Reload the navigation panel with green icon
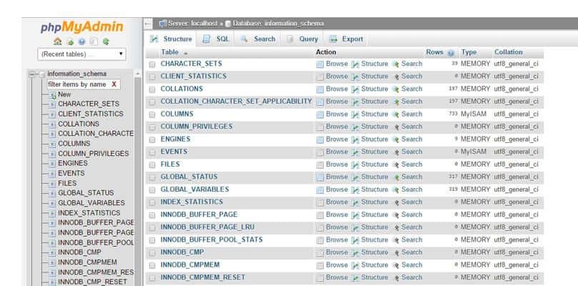Viewport: 578px width, 286px height. [106, 41]
